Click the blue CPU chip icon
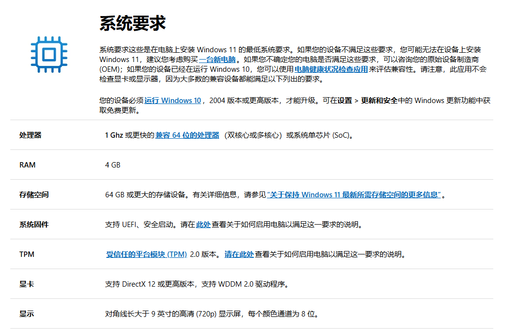507x335 pixels. [x=49, y=55]
